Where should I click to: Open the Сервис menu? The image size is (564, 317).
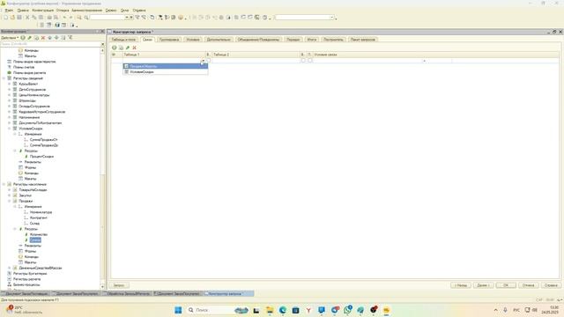click(x=111, y=11)
